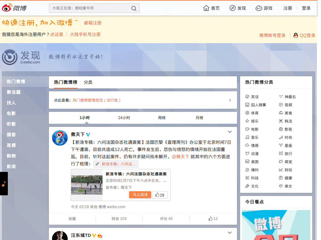Image resolution: width=321 pixels, height=240 pixels.
Task: Switch to the 热门微博榜 tab
Action: (66, 82)
